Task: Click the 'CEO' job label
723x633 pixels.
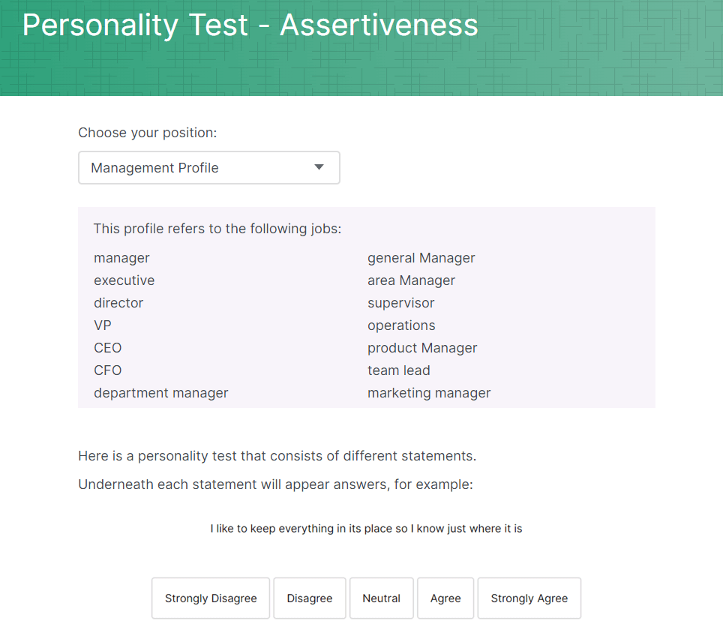Action: pos(107,347)
